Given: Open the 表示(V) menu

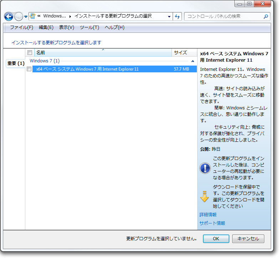Looking at the screenshot, I should click(x=66, y=27).
